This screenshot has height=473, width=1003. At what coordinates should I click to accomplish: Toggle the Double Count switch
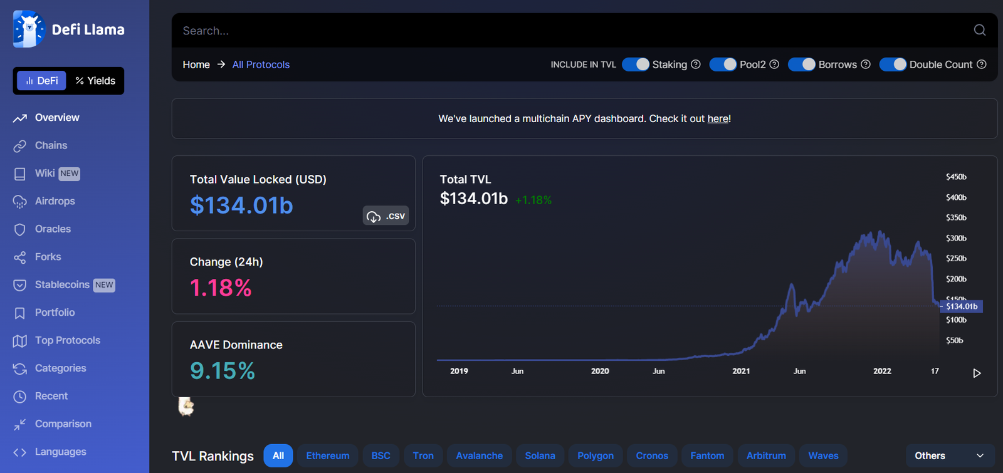(893, 65)
